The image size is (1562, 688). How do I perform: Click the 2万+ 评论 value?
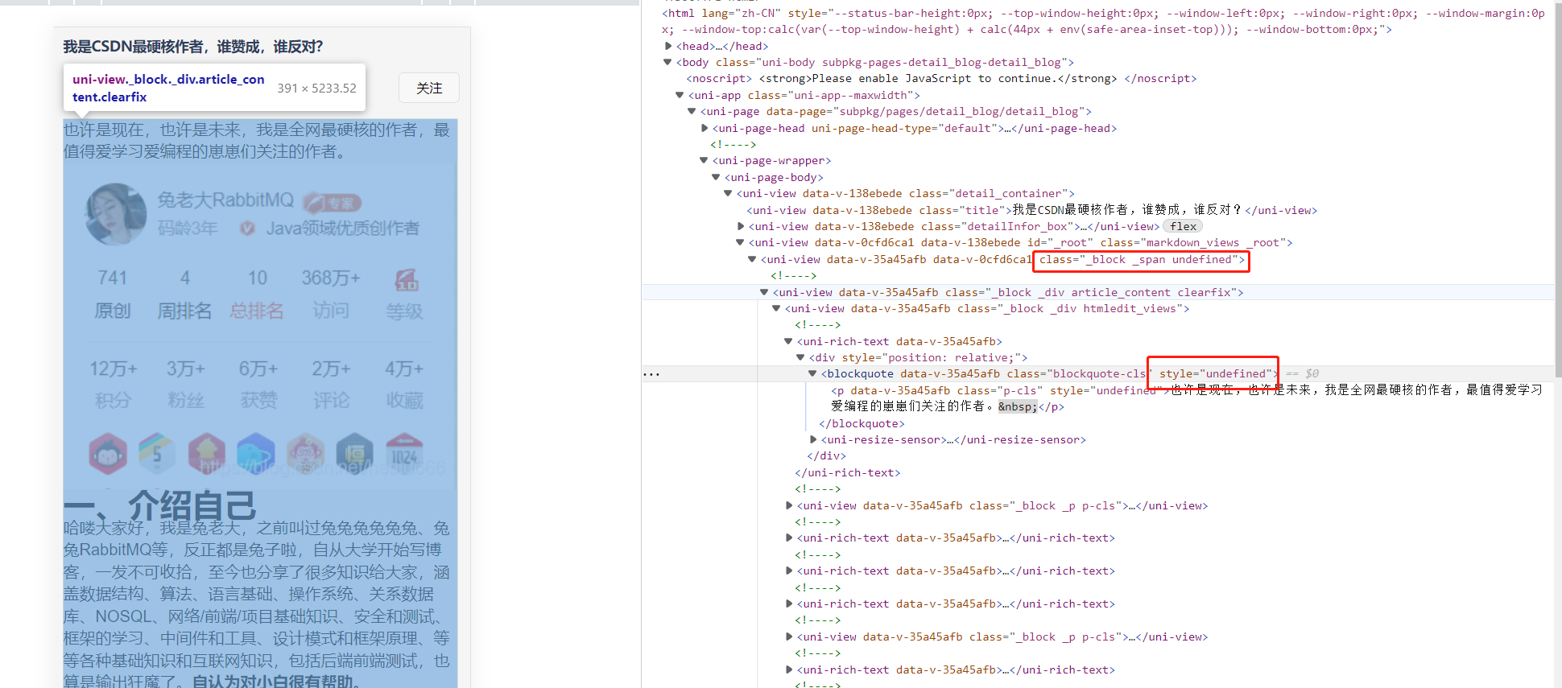(331, 369)
